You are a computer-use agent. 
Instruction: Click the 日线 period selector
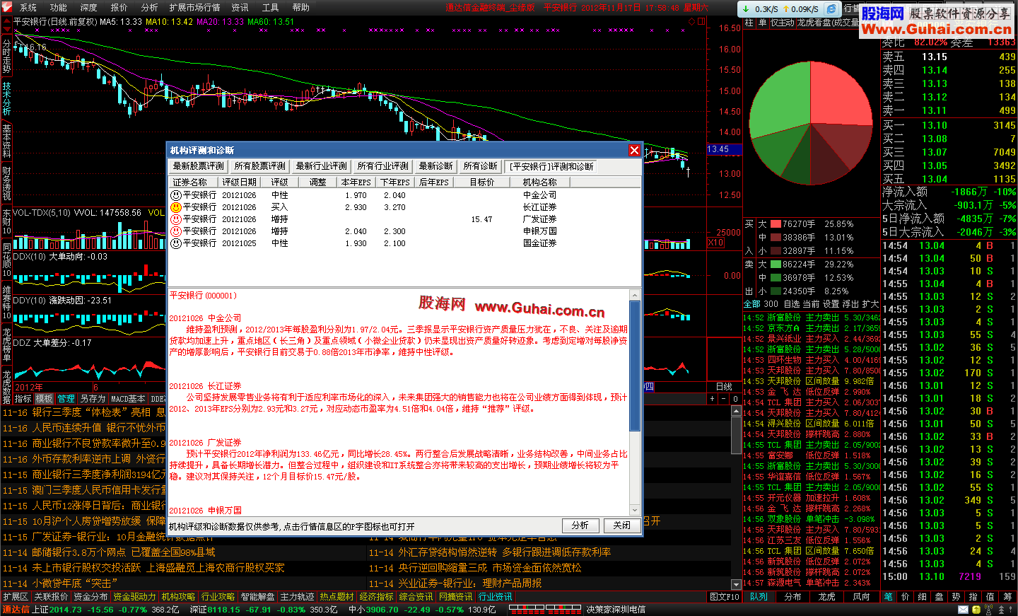[724, 387]
